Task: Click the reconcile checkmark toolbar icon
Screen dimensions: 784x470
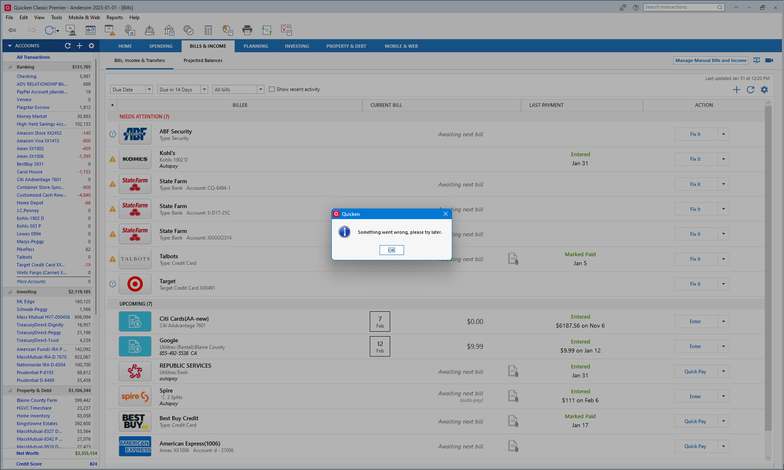Action: click(188, 30)
